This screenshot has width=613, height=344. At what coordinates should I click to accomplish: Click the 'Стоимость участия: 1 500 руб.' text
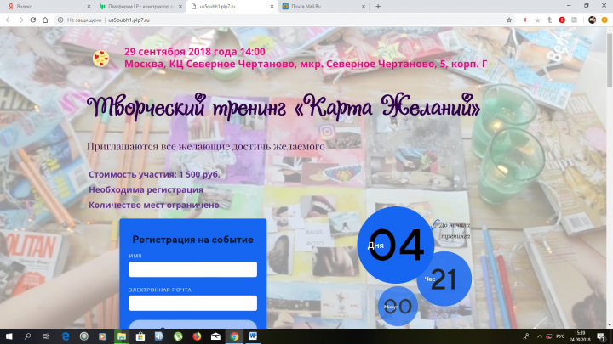[x=154, y=174]
